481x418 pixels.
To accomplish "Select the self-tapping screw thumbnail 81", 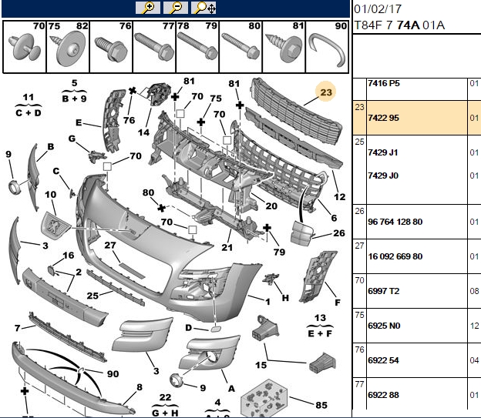I will pos(284,47).
